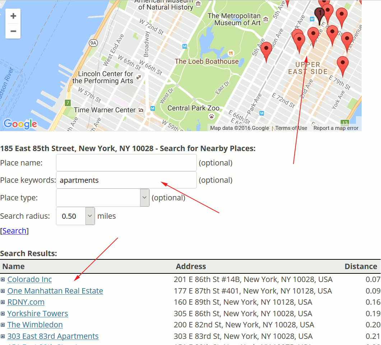
Task: Select address 303 E 83rd St
Action: coord(243,336)
